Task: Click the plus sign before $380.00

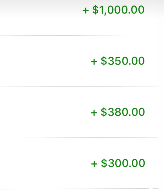Action: click(x=94, y=113)
